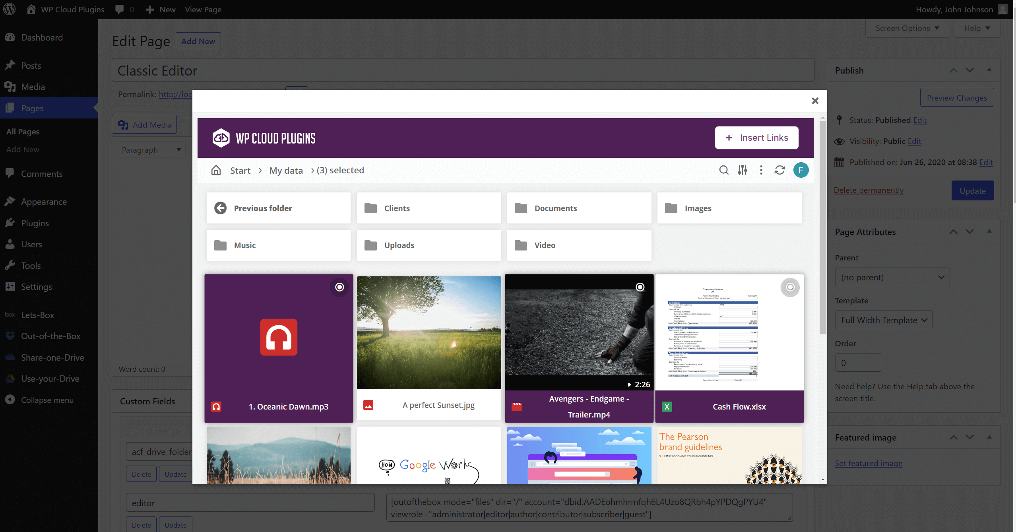Go back via Previous folder arrow
The width and height of the screenshot is (1016, 532).
[x=221, y=208]
